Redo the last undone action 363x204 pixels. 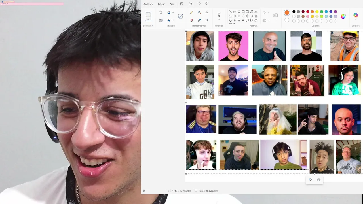(x=206, y=4)
